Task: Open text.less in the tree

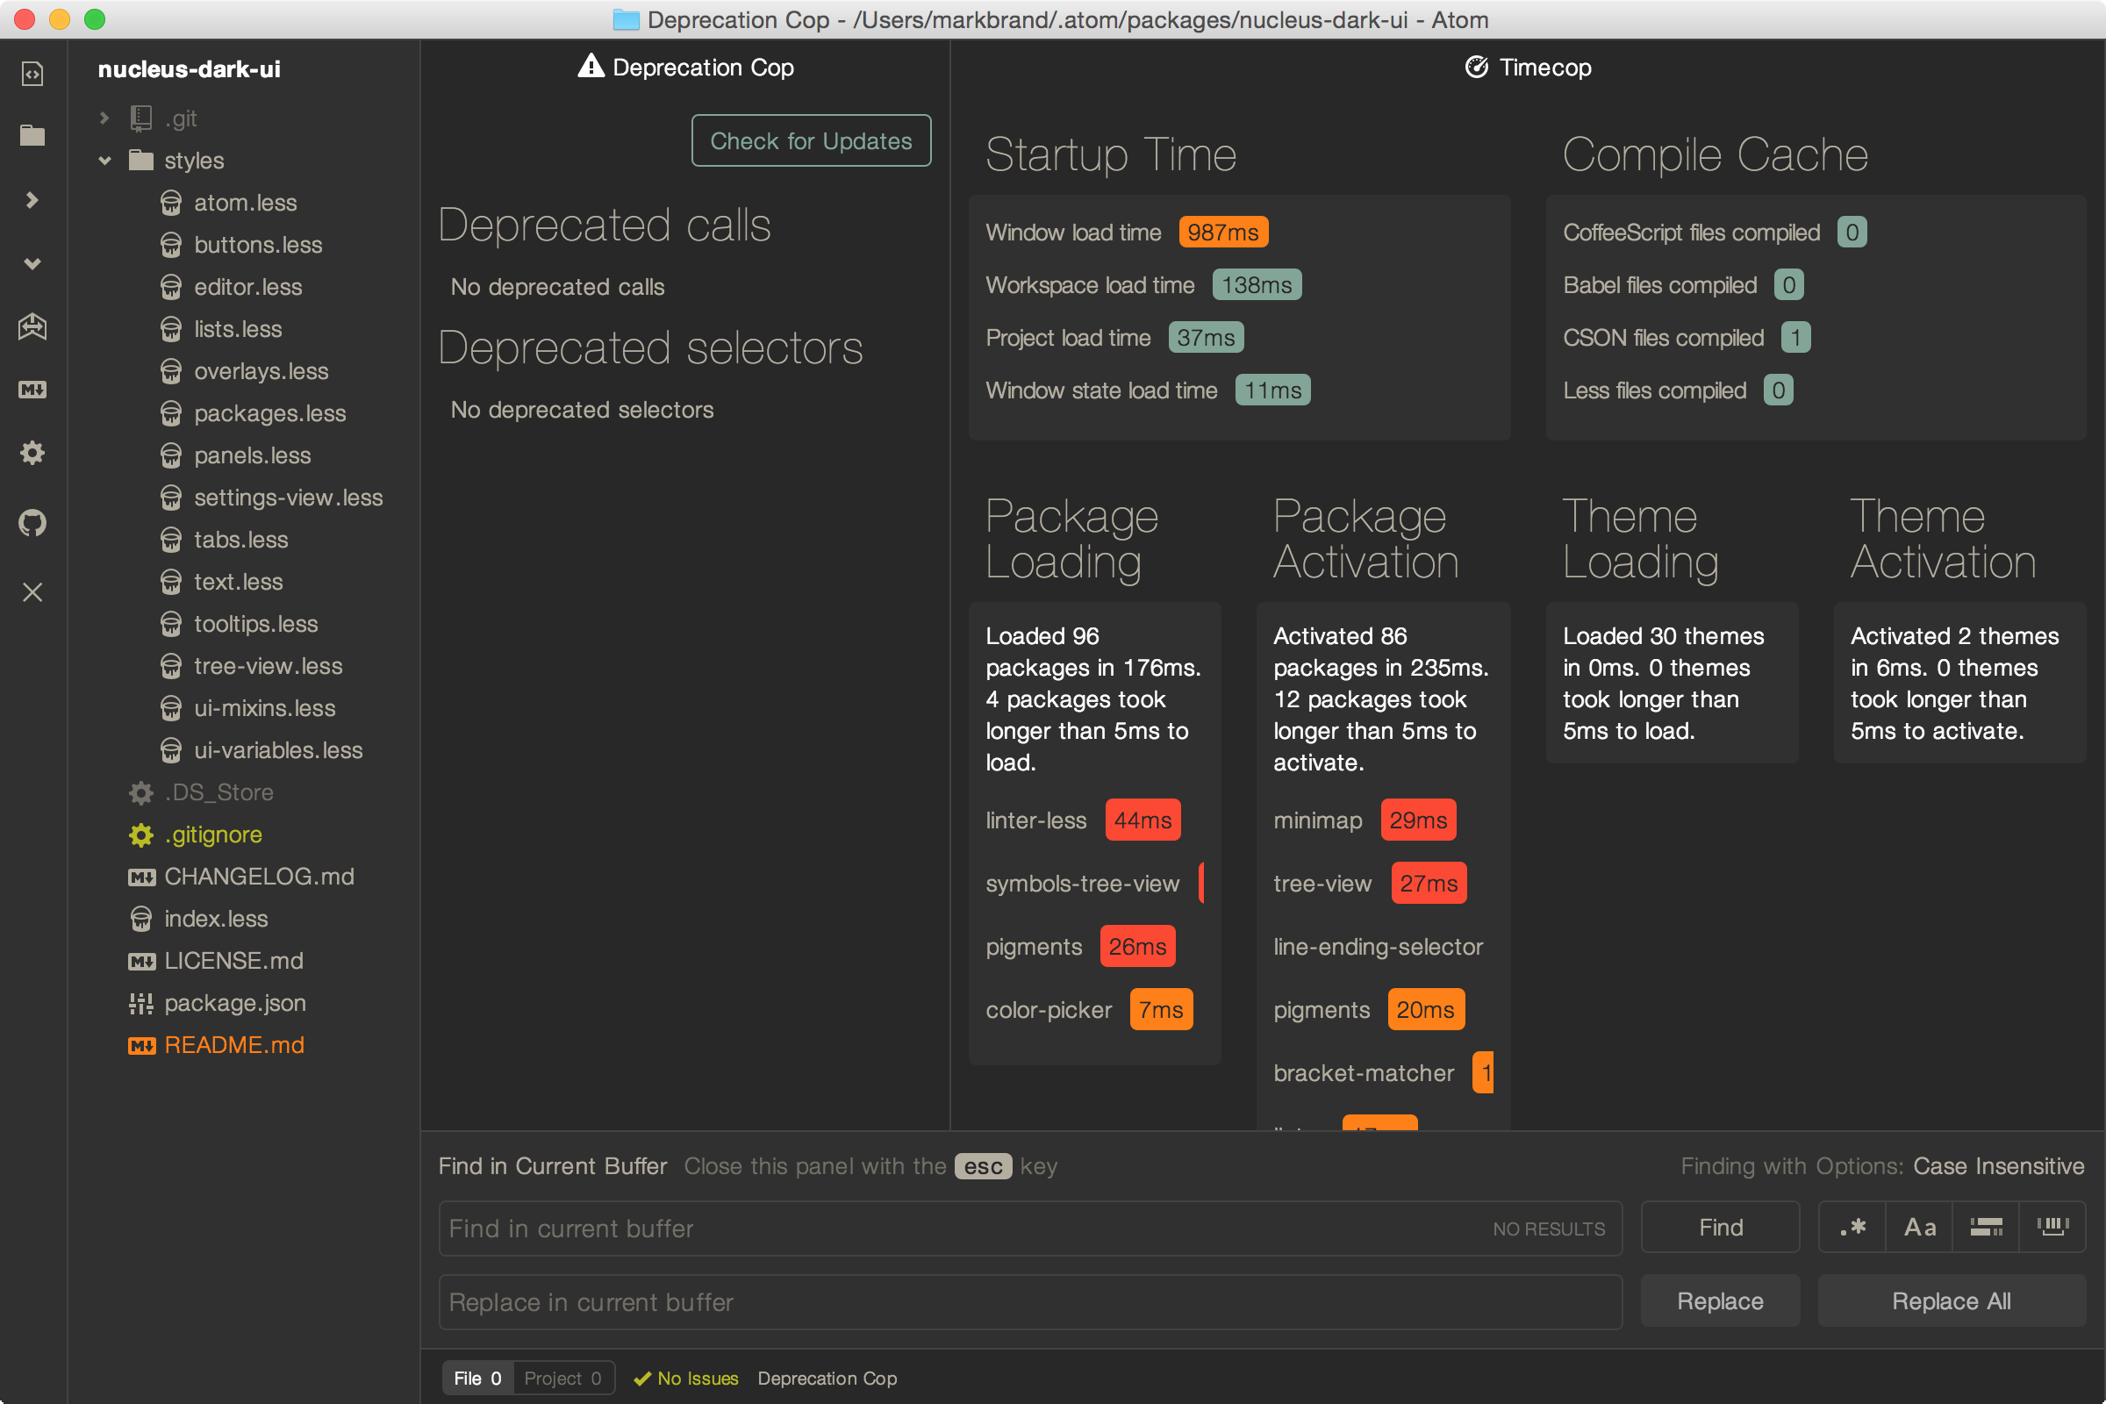Action: pyautogui.click(x=238, y=582)
